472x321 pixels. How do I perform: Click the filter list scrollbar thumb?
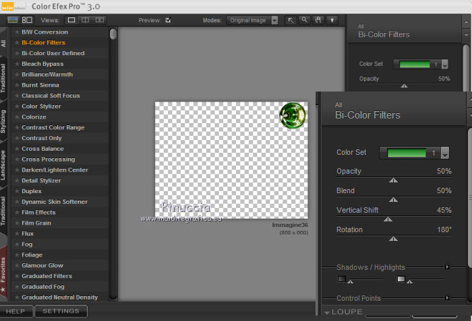113,34
